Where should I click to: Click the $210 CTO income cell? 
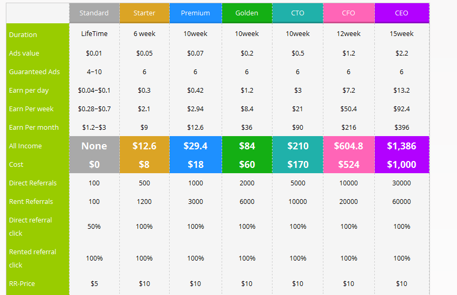click(297, 146)
